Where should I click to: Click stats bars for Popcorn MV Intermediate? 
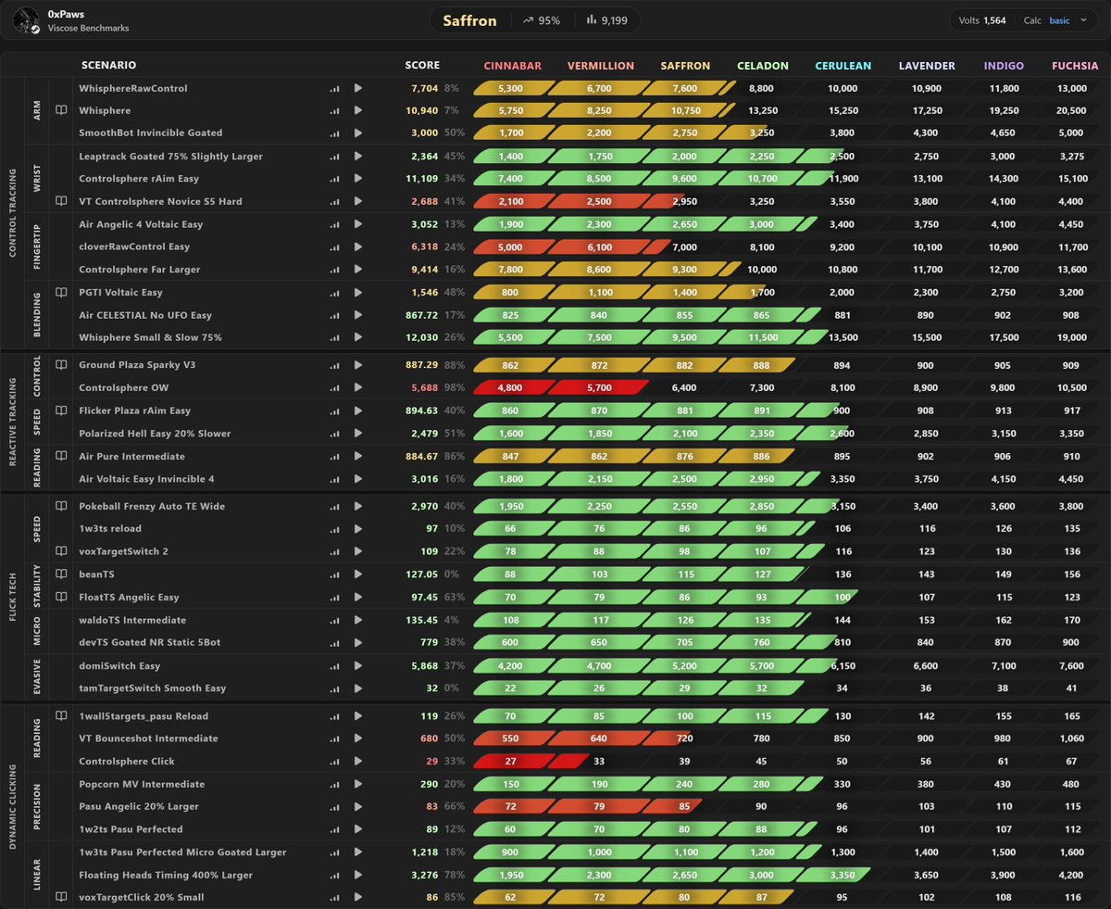(334, 784)
